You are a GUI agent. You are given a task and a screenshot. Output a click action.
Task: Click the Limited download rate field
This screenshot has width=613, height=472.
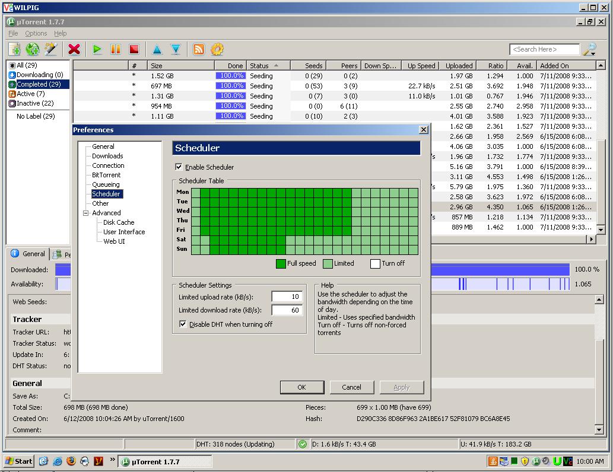tap(287, 310)
